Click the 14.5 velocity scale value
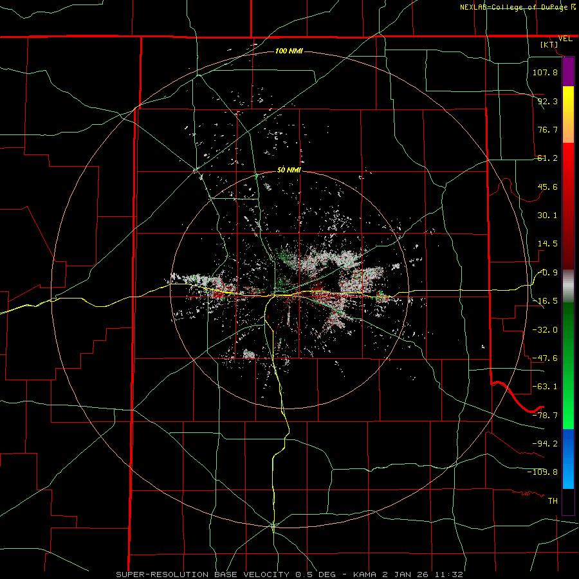This screenshot has height=579, width=579. click(x=547, y=244)
